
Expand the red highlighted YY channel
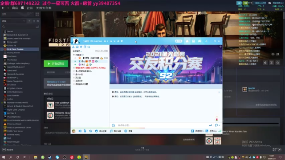[x=74, y=68]
